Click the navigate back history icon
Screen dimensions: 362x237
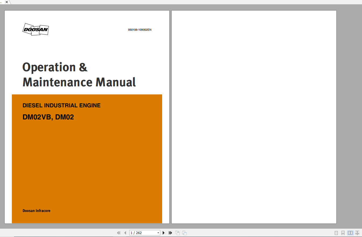pos(177,233)
